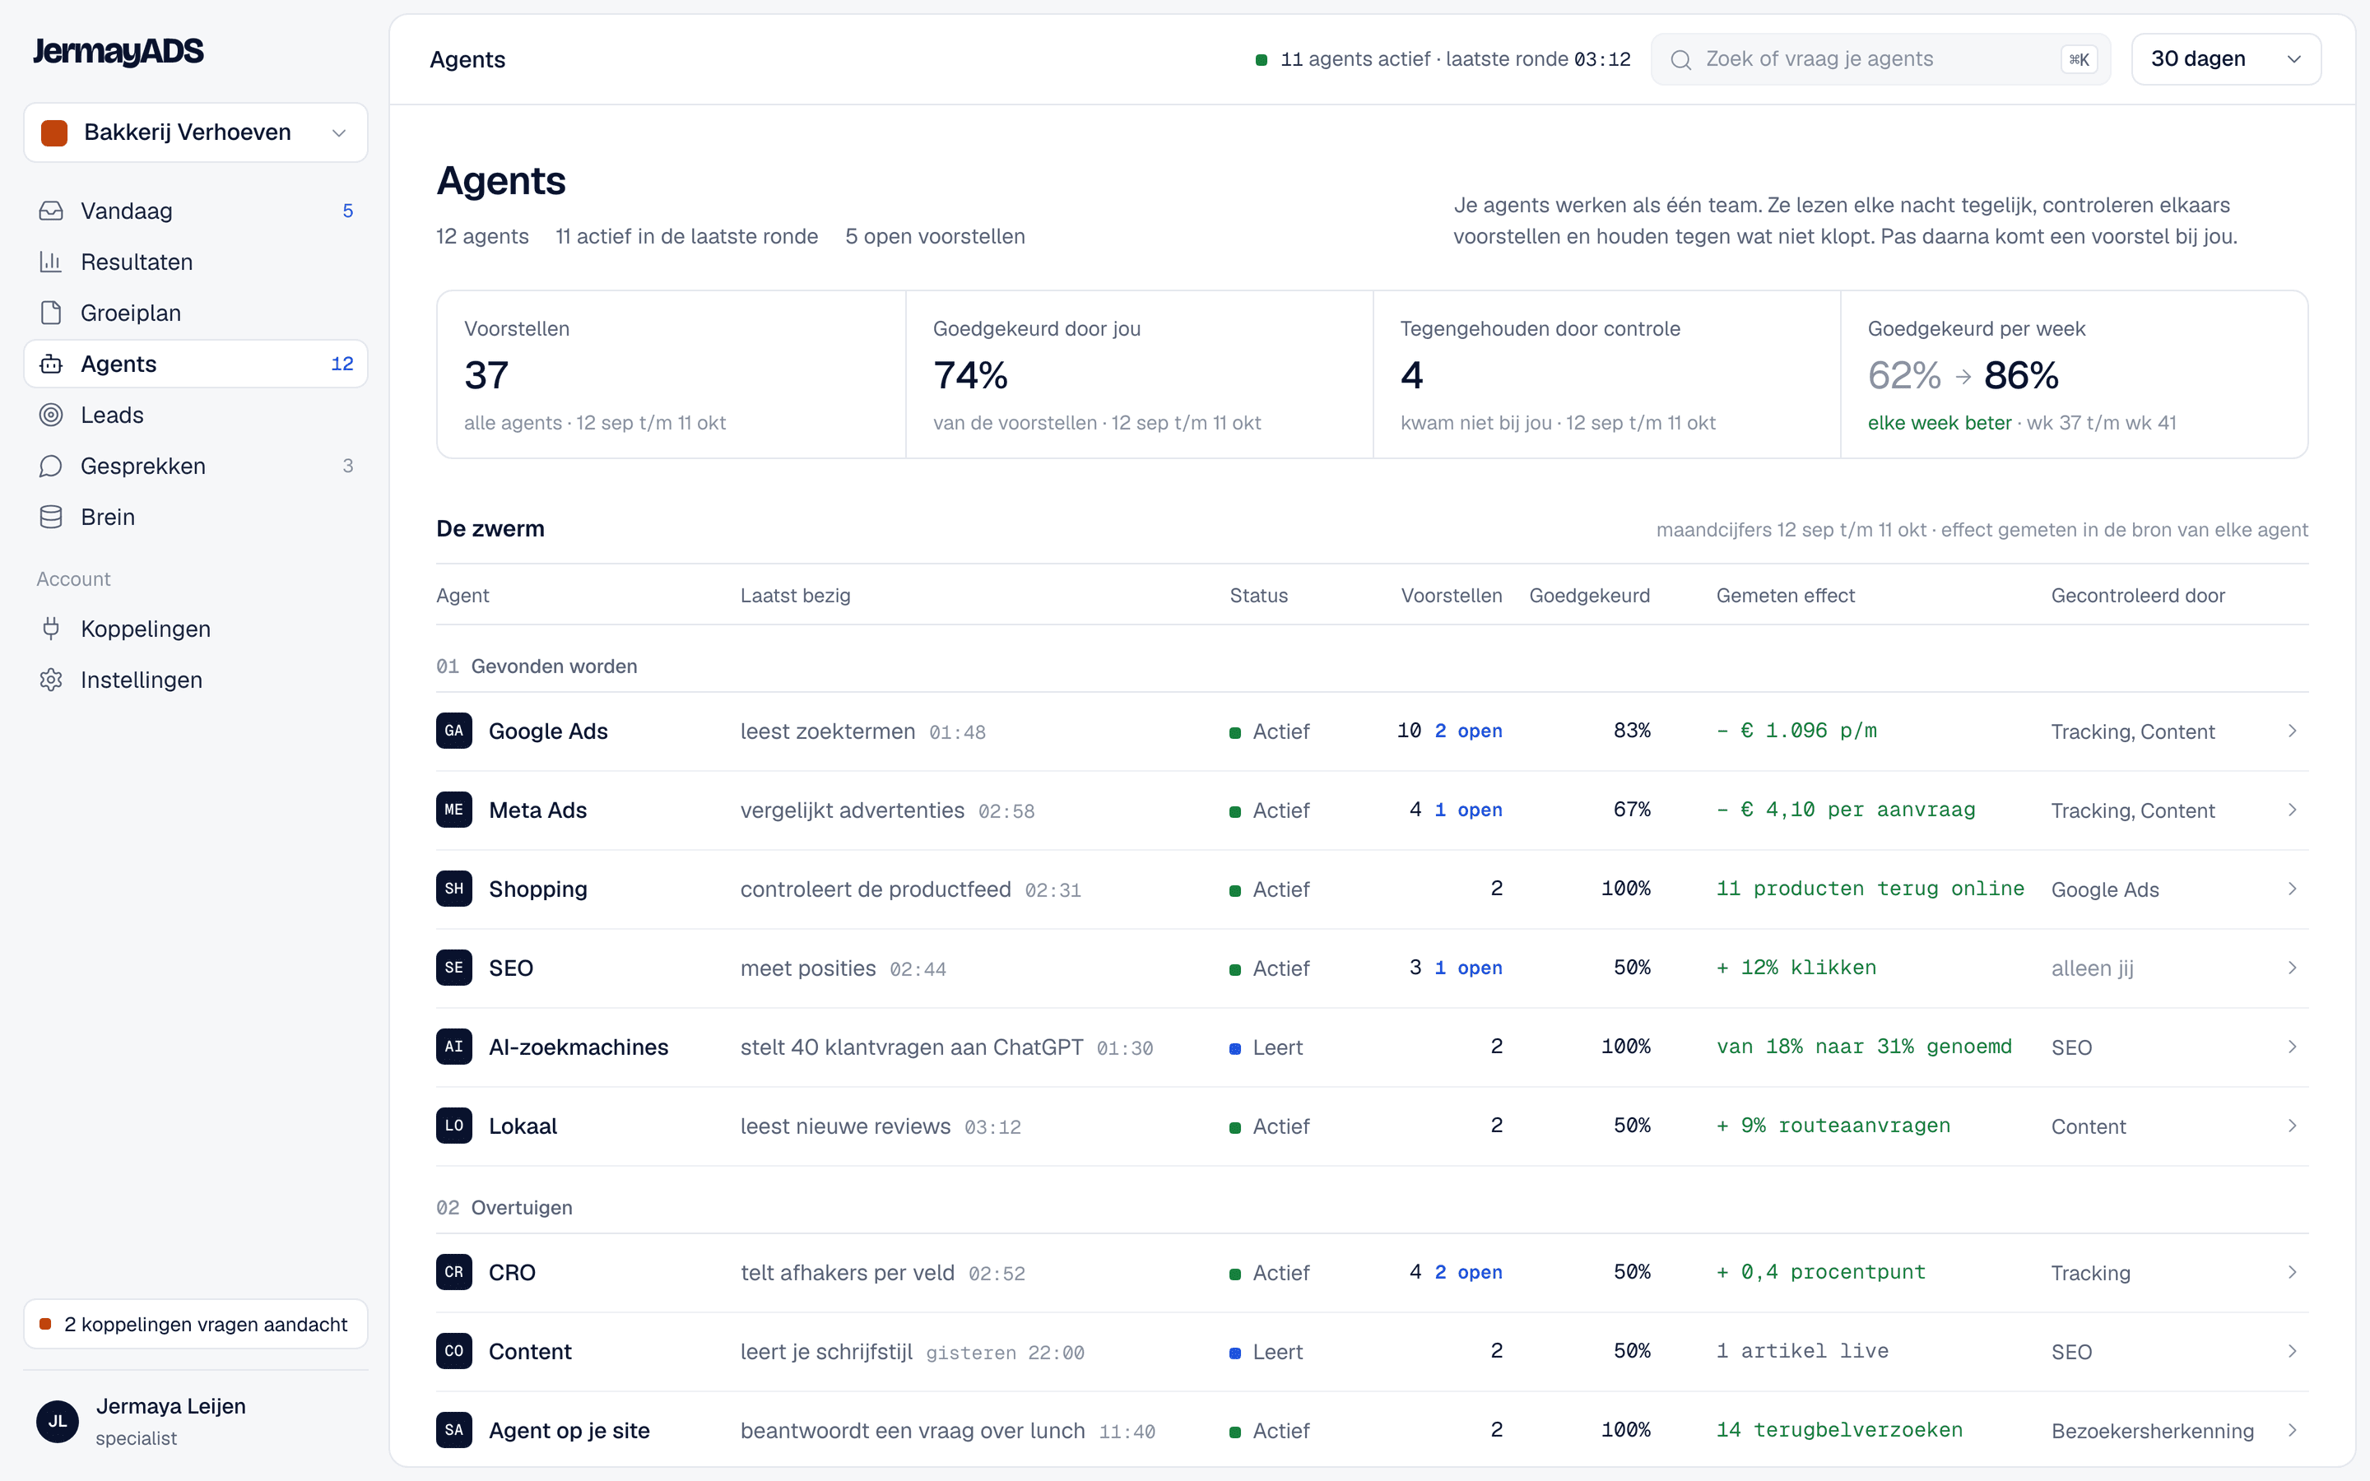Click the AI badge of AI-zoekmachines

[453, 1046]
